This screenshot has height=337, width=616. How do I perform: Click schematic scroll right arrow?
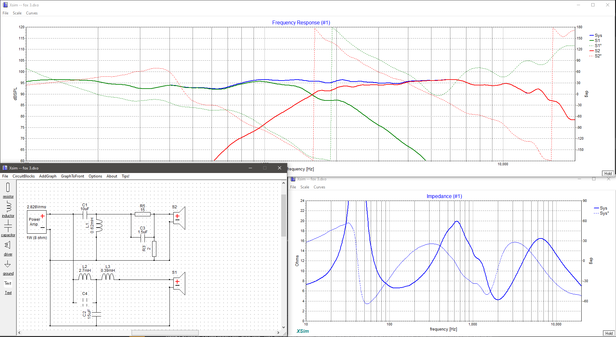[x=278, y=333]
